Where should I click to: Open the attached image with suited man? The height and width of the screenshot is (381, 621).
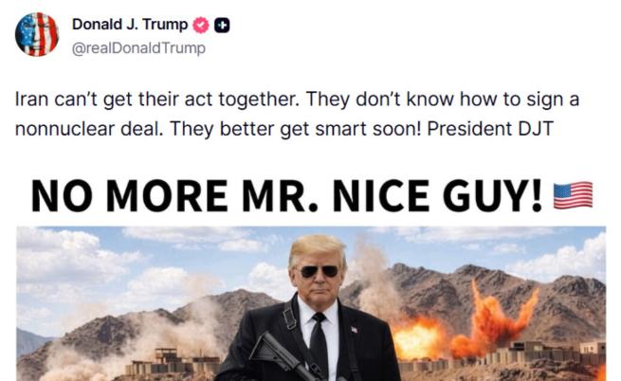click(311, 304)
